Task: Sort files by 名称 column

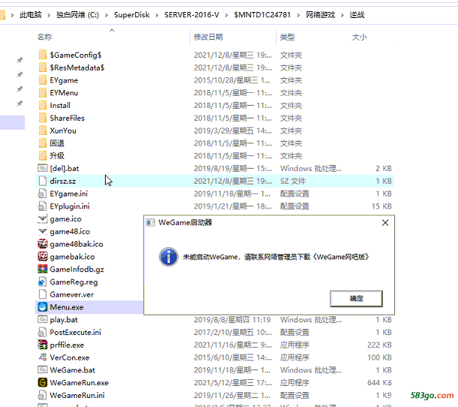Action: (45, 37)
